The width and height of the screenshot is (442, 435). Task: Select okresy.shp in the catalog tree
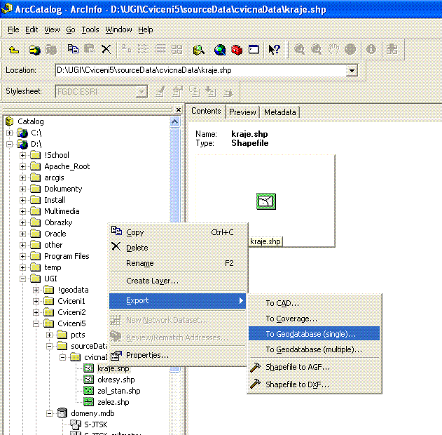(116, 380)
